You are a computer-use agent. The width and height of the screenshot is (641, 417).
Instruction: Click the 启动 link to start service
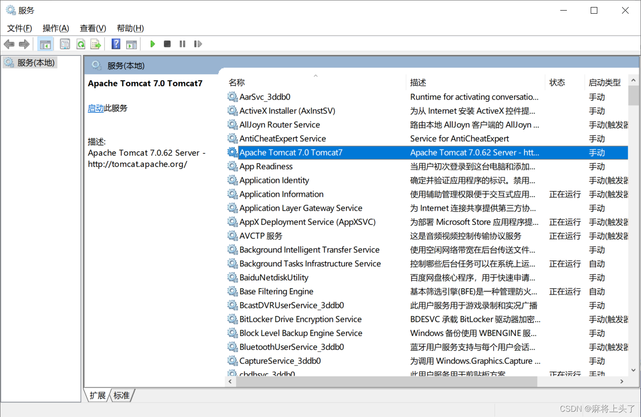96,108
